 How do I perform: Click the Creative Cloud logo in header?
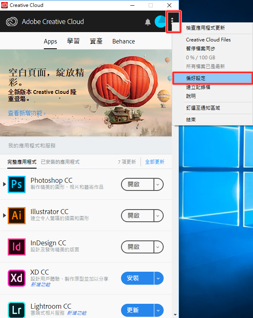(12, 22)
